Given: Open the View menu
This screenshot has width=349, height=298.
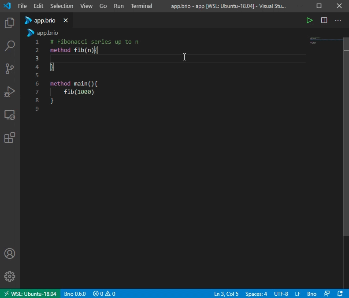Looking at the screenshot, I should tap(86, 6).
